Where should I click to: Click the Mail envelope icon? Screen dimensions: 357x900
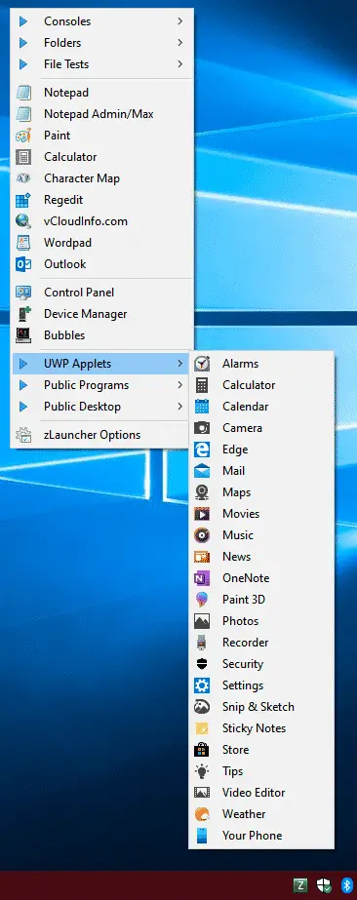202,471
